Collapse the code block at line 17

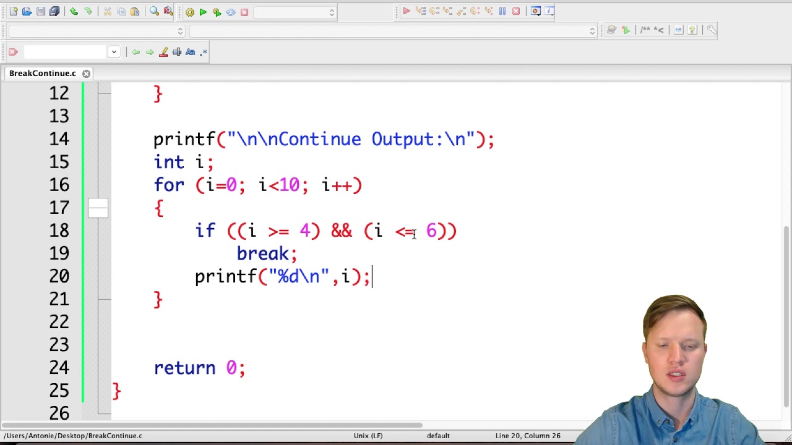coord(98,208)
